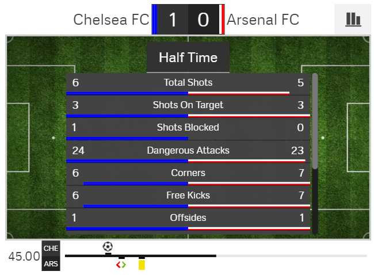The image size is (374, 275).
Task: Click the yellow card marker on timeline
Action: 142,265
